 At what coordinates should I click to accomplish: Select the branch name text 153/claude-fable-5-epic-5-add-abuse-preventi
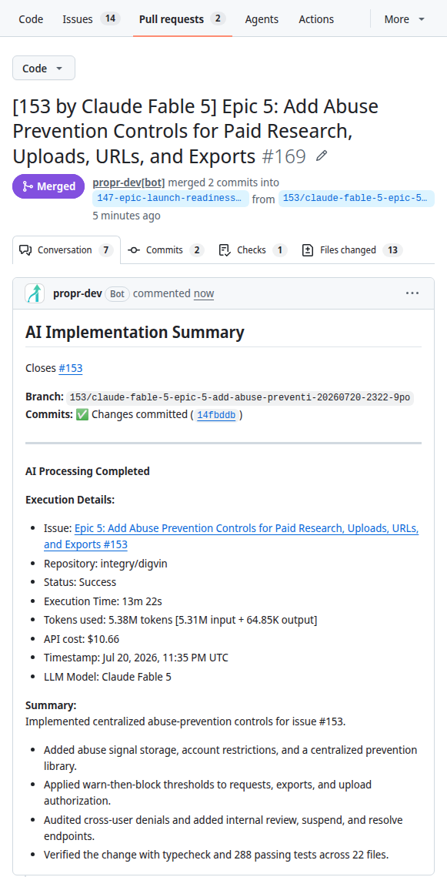[240, 397]
